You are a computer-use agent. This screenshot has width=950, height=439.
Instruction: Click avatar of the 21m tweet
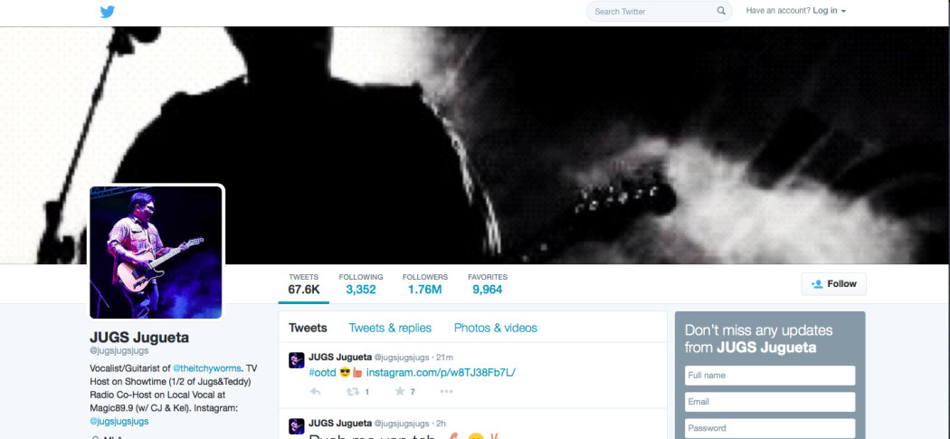click(x=296, y=360)
